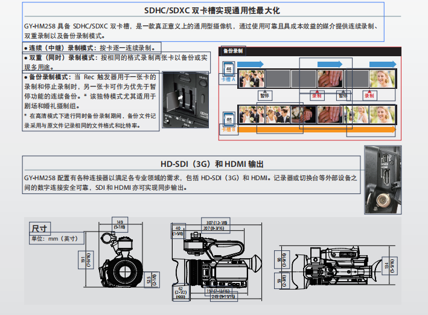Viewport: 428px width, 315px height.
Task: Click the 40 (1-5/8) dimension
Action: click(x=178, y=231)
